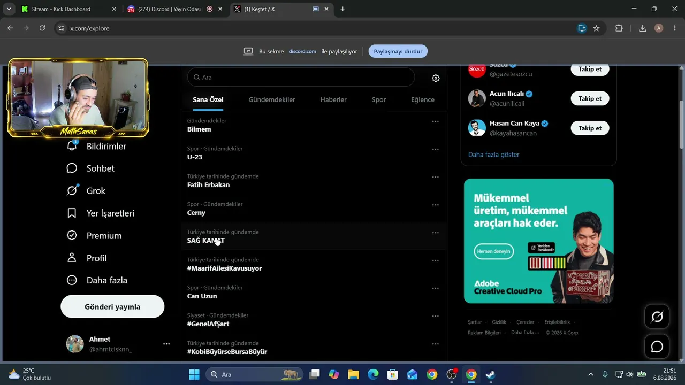Open the weather widget showing 25°C
This screenshot has width=685, height=385.
(x=30, y=374)
